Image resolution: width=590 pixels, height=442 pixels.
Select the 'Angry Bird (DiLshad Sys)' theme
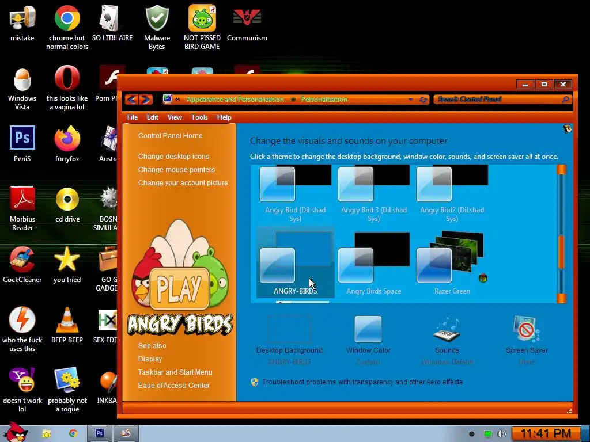pos(296,194)
